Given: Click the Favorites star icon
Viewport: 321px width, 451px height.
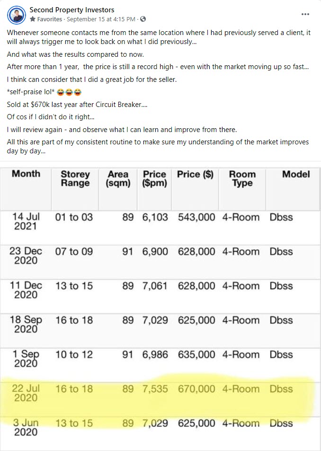Looking at the screenshot, I should [x=32, y=19].
